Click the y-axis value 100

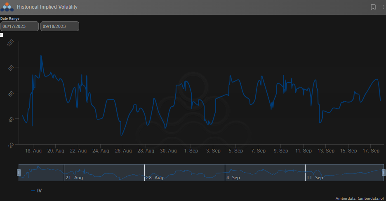point(10,43)
